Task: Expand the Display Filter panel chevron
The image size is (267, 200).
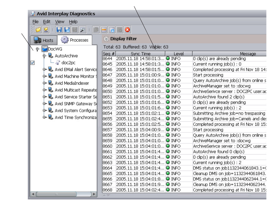Action: click(106, 39)
